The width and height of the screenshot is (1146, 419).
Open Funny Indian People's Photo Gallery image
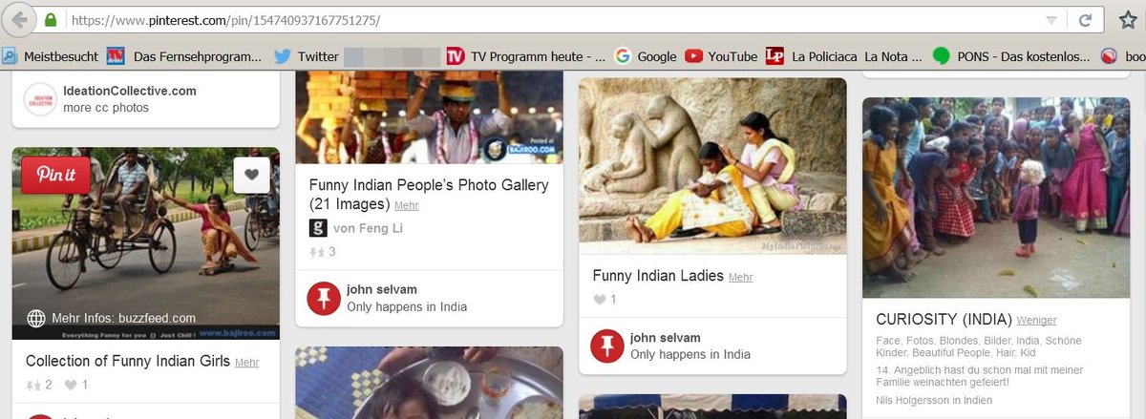[429, 116]
